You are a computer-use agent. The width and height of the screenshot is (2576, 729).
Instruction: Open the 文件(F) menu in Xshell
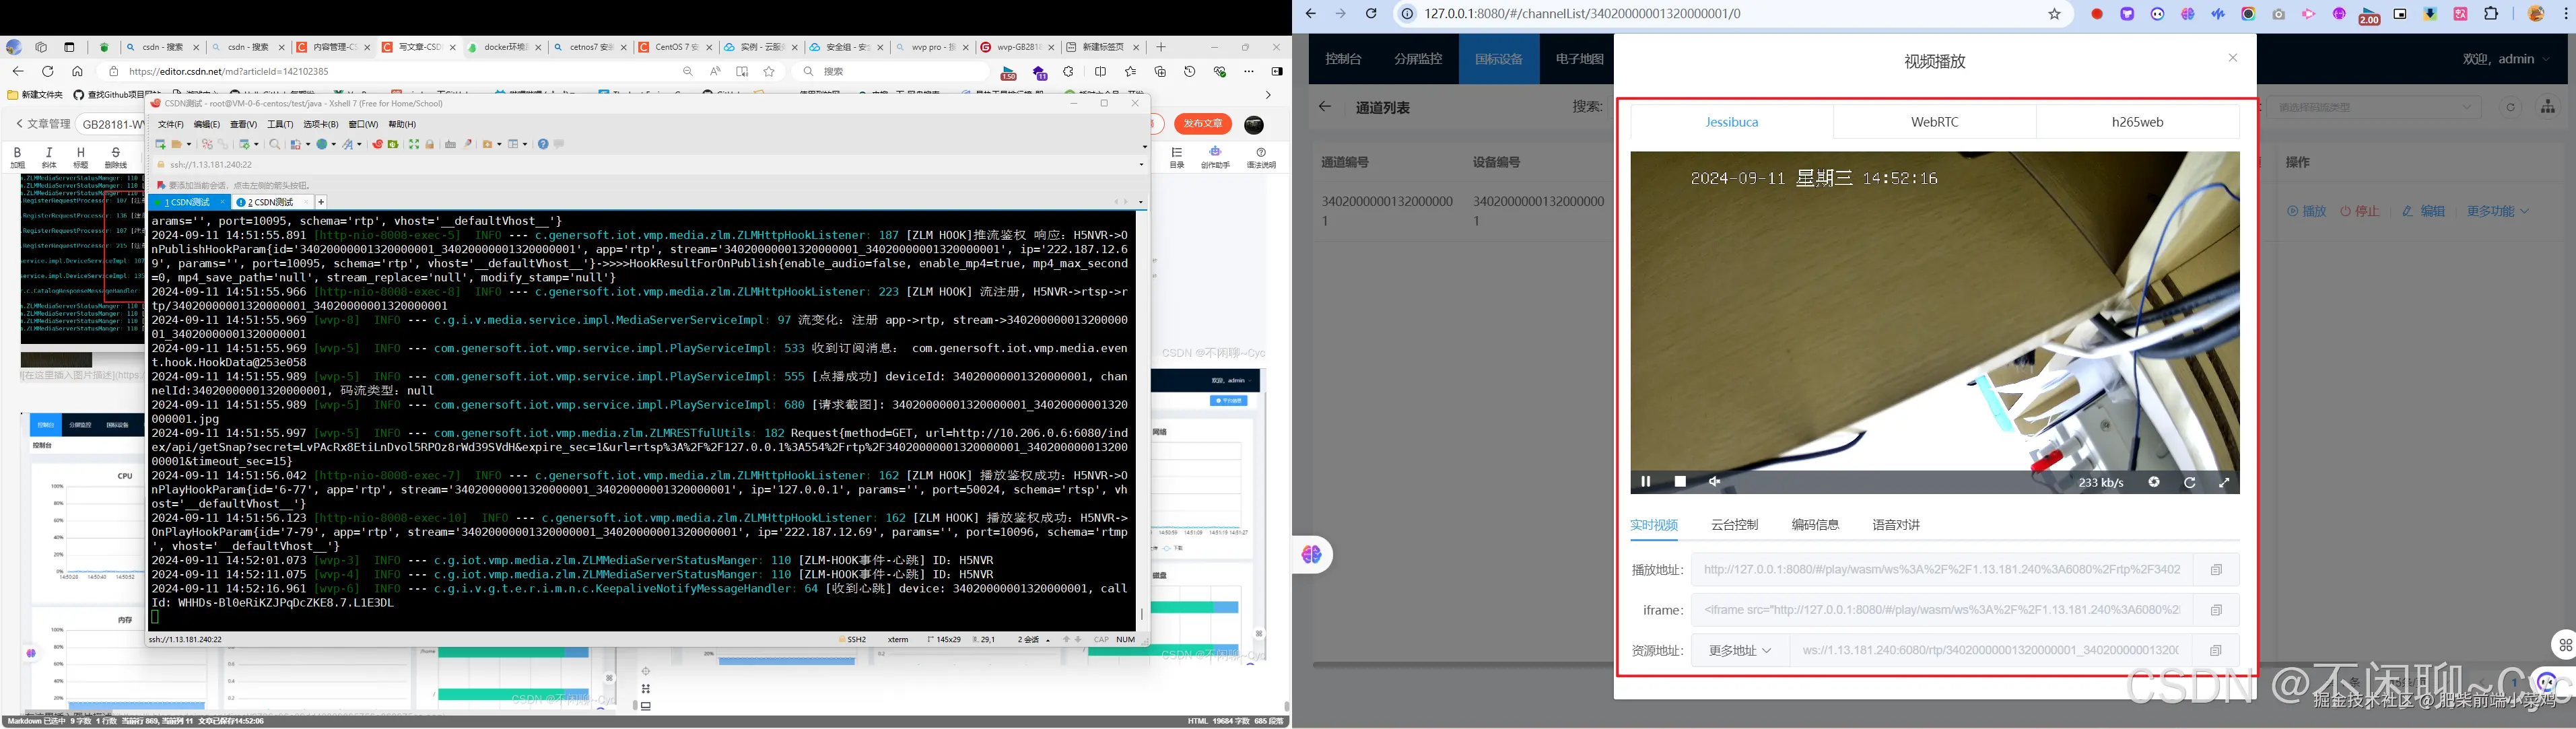tap(171, 125)
